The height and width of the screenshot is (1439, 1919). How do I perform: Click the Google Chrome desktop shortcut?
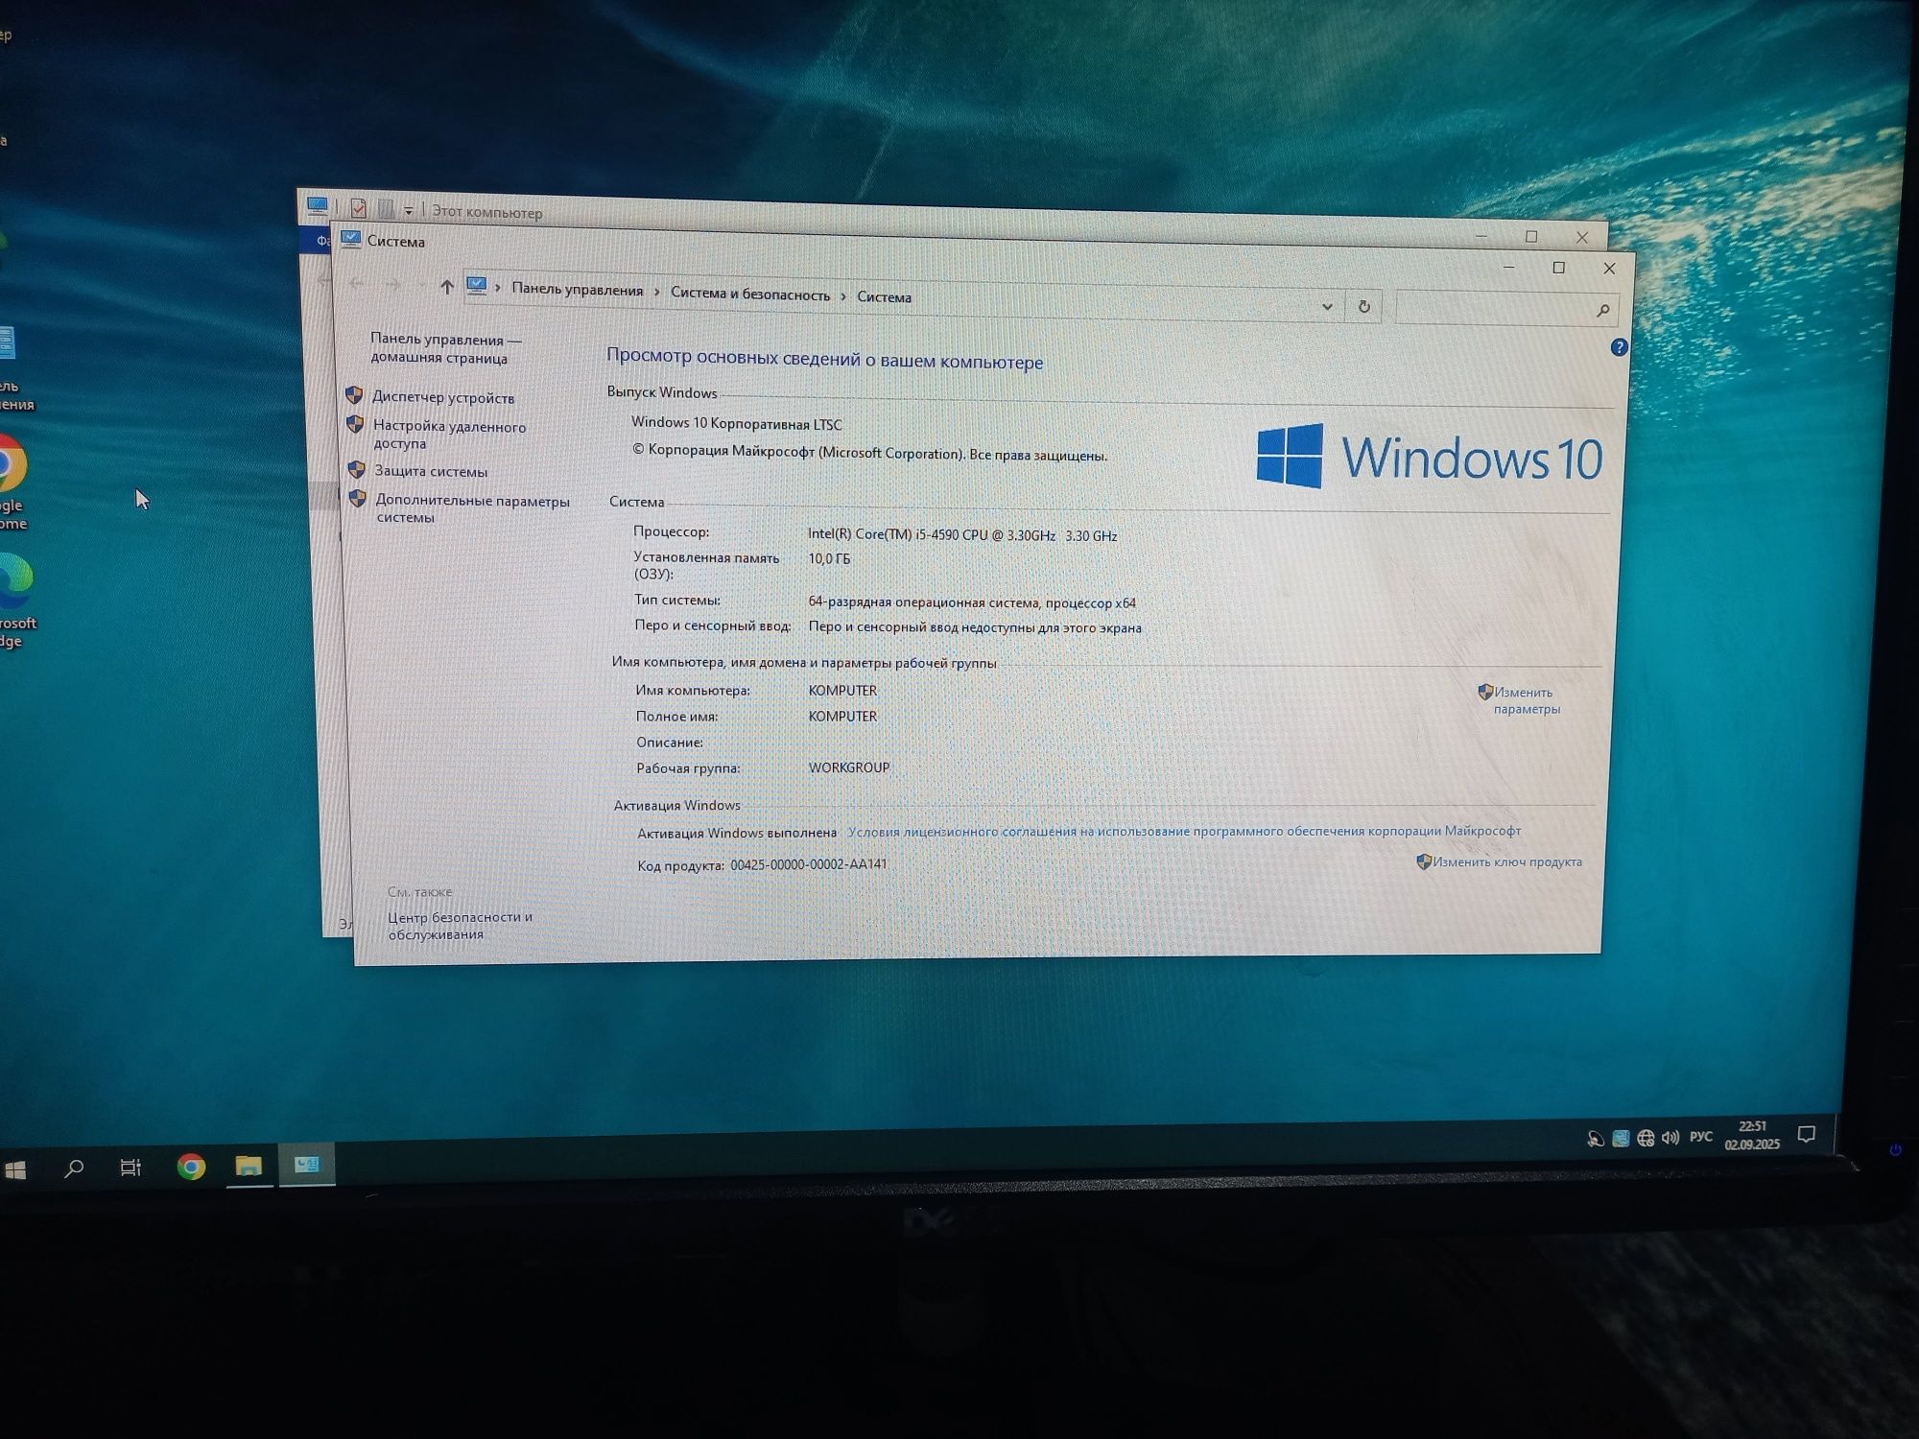(x=12, y=481)
